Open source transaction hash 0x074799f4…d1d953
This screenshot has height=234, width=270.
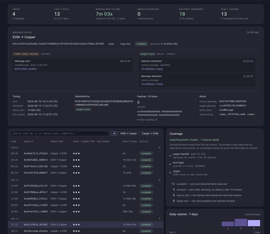tap(25, 69)
